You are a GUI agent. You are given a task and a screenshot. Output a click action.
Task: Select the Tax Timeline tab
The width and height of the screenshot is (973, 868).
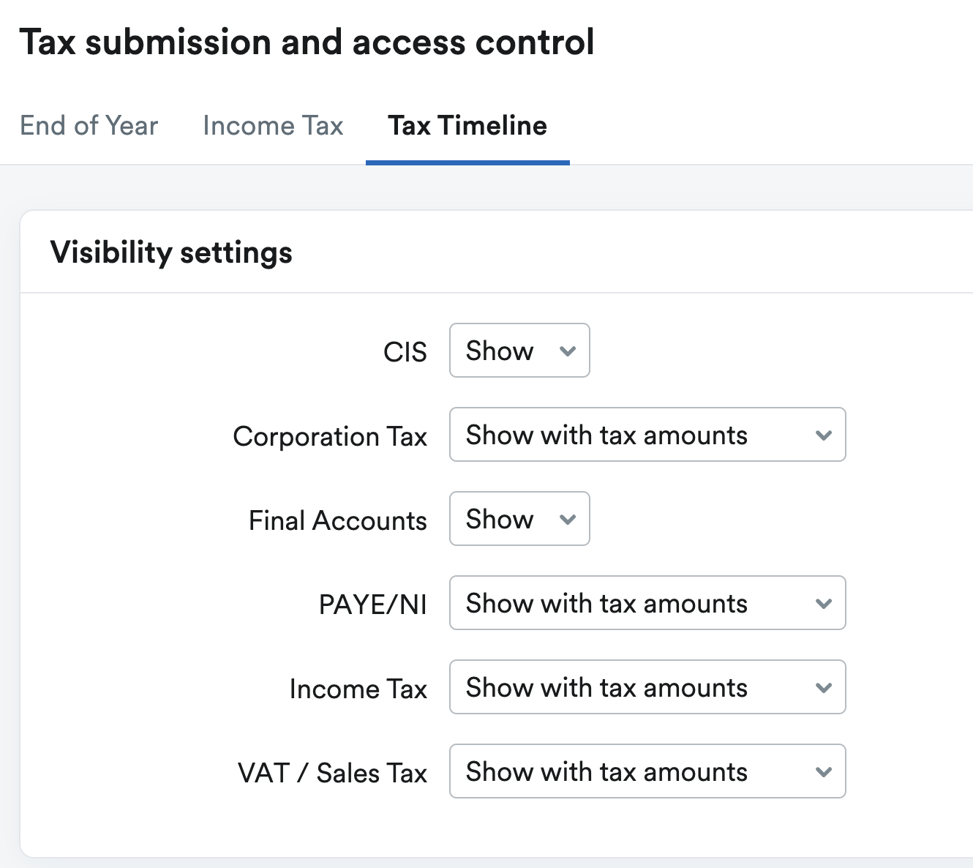467,126
